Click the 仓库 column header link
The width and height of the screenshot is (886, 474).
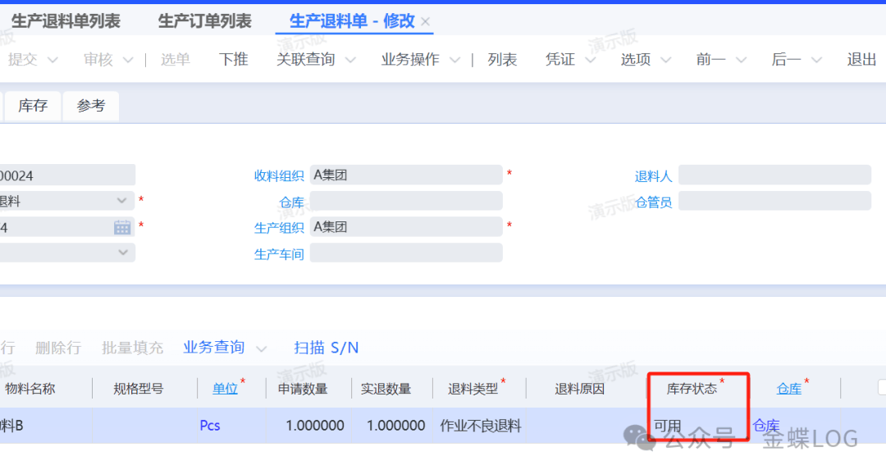pyautogui.click(x=789, y=388)
